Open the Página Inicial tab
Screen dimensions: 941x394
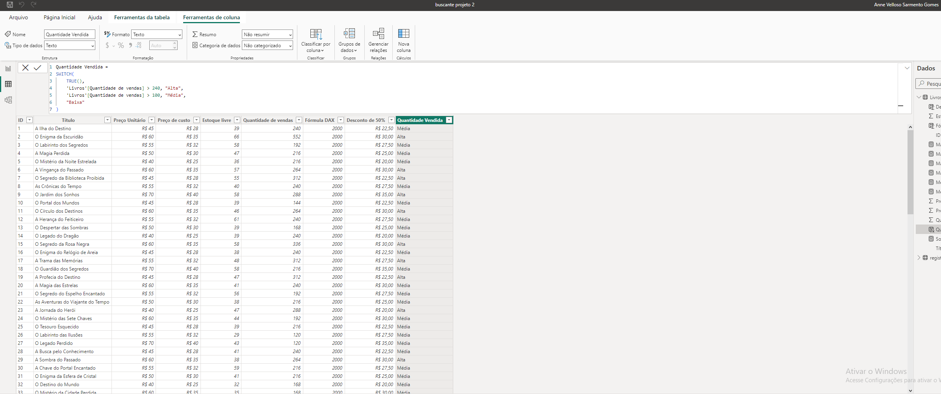click(x=59, y=17)
